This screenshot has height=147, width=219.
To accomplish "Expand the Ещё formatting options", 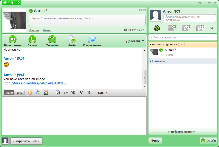I will click(x=102, y=93).
